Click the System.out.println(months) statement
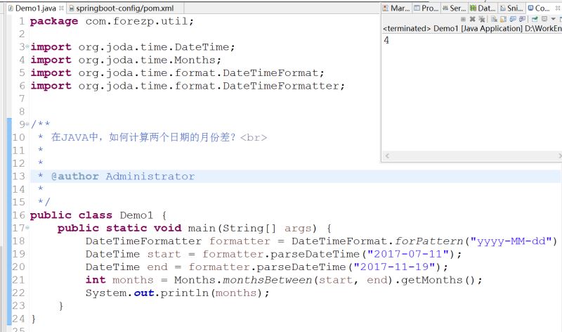This screenshot has width=562, height=332. point(177,293)
